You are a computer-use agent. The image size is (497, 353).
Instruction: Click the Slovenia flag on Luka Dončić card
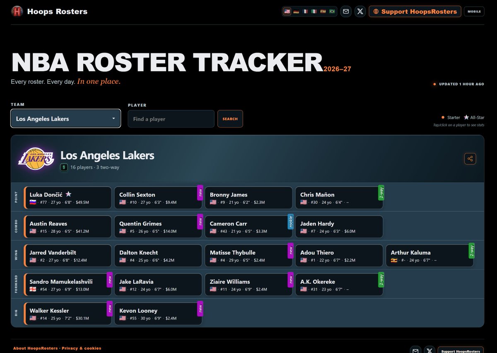pyautogui.click(x=33, y=202)
